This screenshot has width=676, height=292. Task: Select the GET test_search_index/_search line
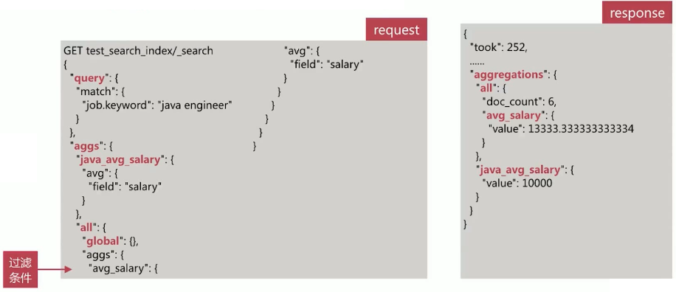click(x=139, y=51)
